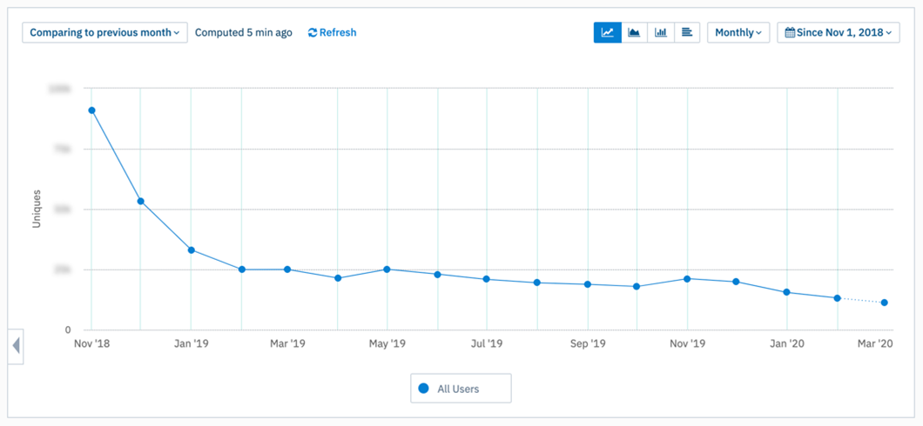Click the calendar icon in date range
Viewport: 923px width, 426px height.
[790, 32]
